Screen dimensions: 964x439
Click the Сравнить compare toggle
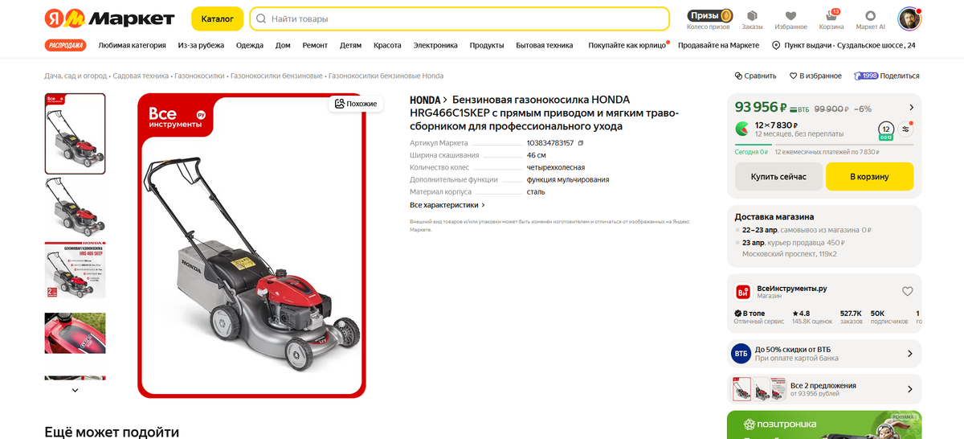click(x=755, y=76)
